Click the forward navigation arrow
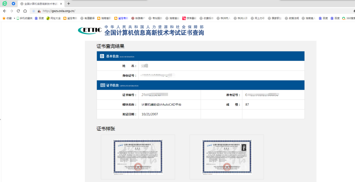 pyautogui.click(x=11, y=11)
